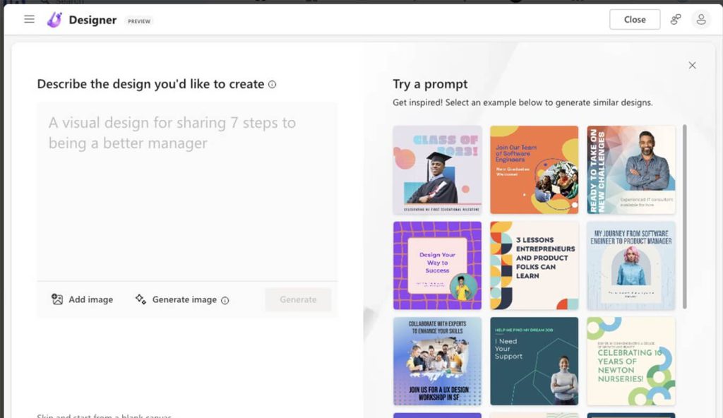Open the share connections icon in header
The height and width of the screenshot is (418, 723).
coord(676,20)
